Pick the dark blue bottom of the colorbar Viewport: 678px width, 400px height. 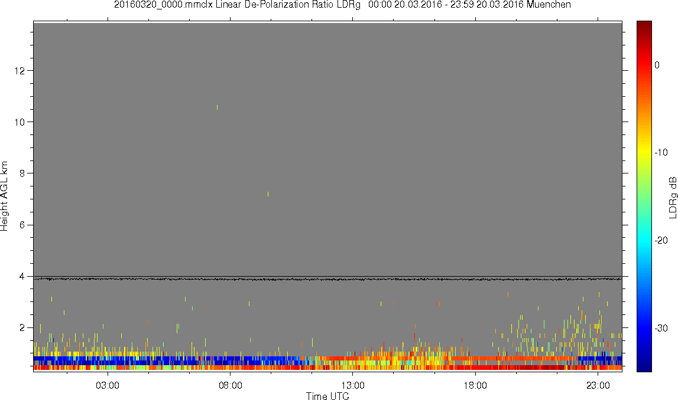pos(644,367)
